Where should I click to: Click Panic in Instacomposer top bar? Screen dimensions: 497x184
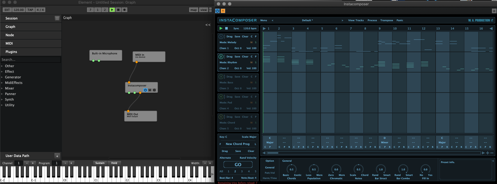(x=400, y=20)
